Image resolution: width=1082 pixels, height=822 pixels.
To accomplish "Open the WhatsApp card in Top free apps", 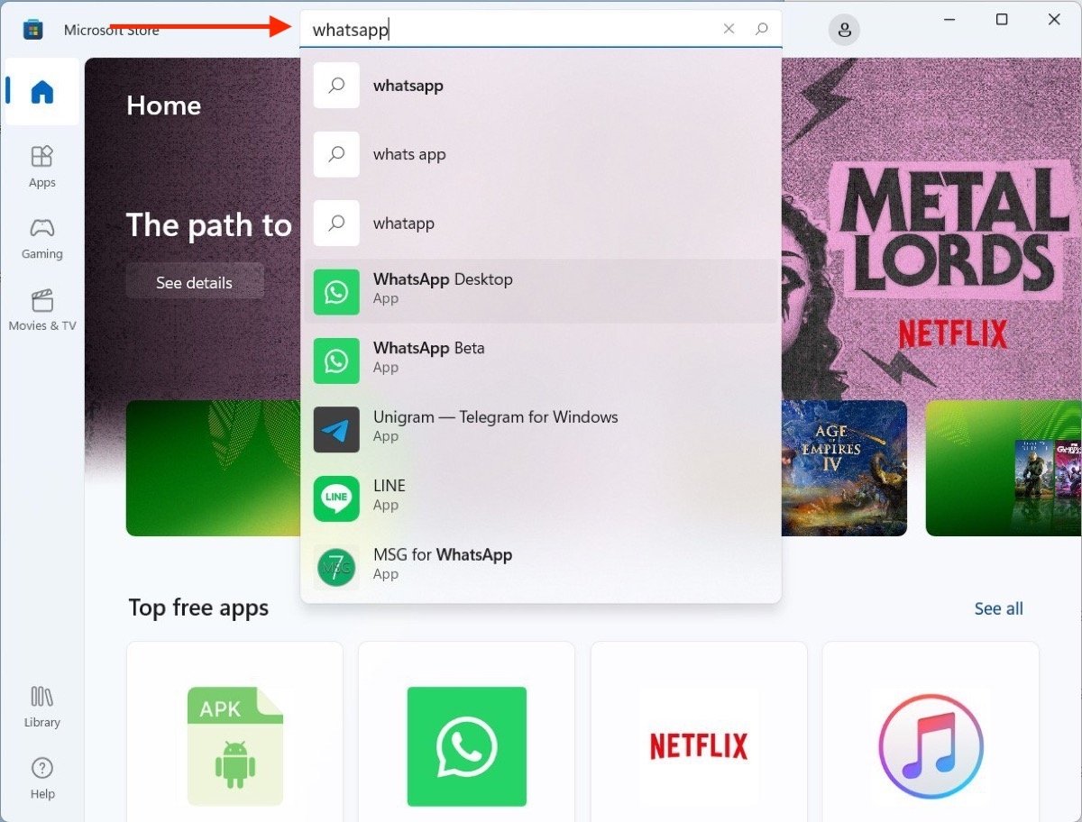I will (466, 731).
